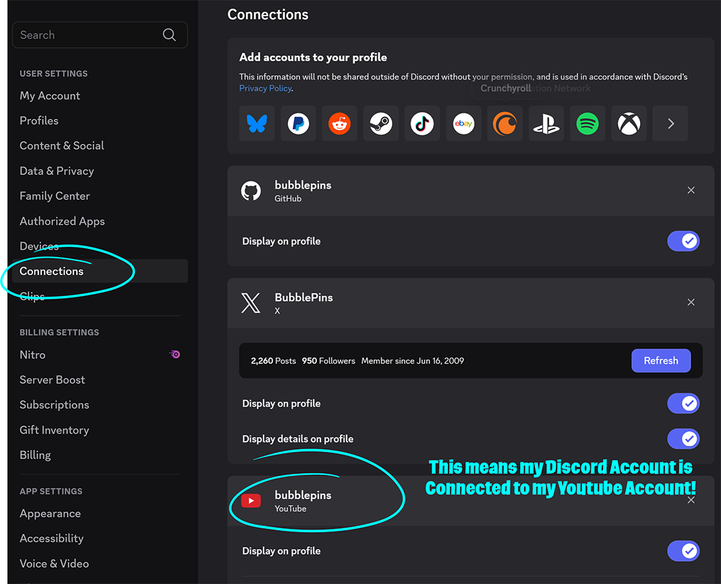Screen dimensions: 721x584
Task: Click the Connections page heading
Action: tap(268, 15)
